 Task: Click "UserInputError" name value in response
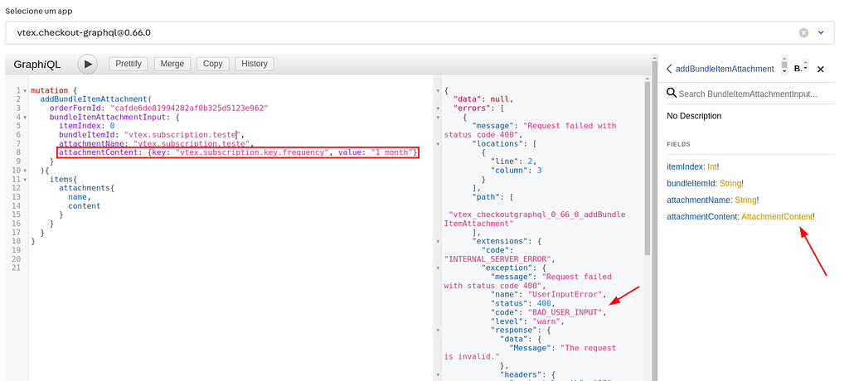(x=564, y=294)
